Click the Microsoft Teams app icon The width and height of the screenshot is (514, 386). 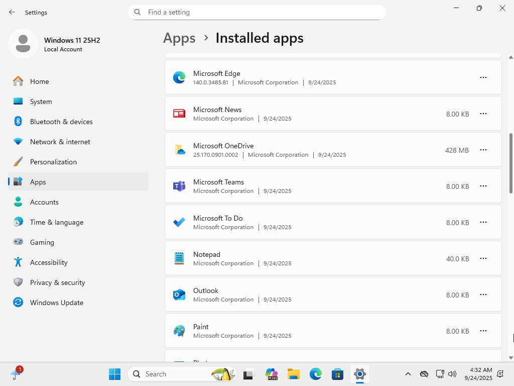click(x=179, y=186)
